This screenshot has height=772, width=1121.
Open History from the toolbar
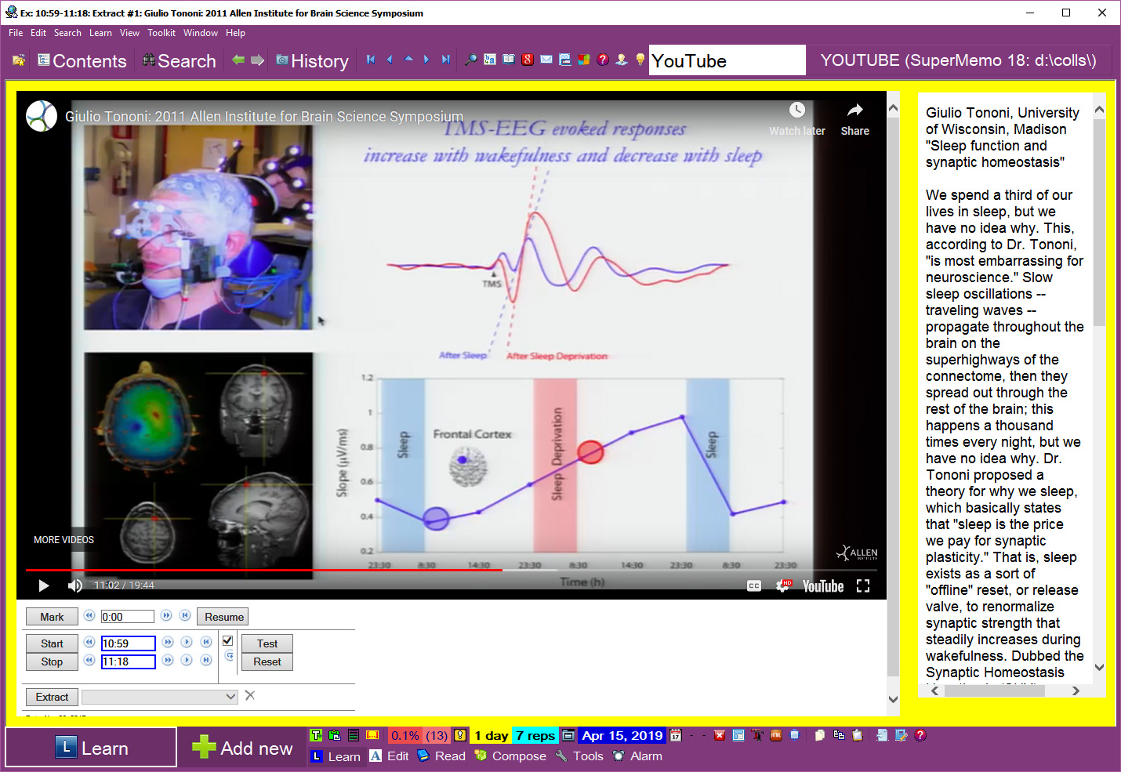coord(312,61)
